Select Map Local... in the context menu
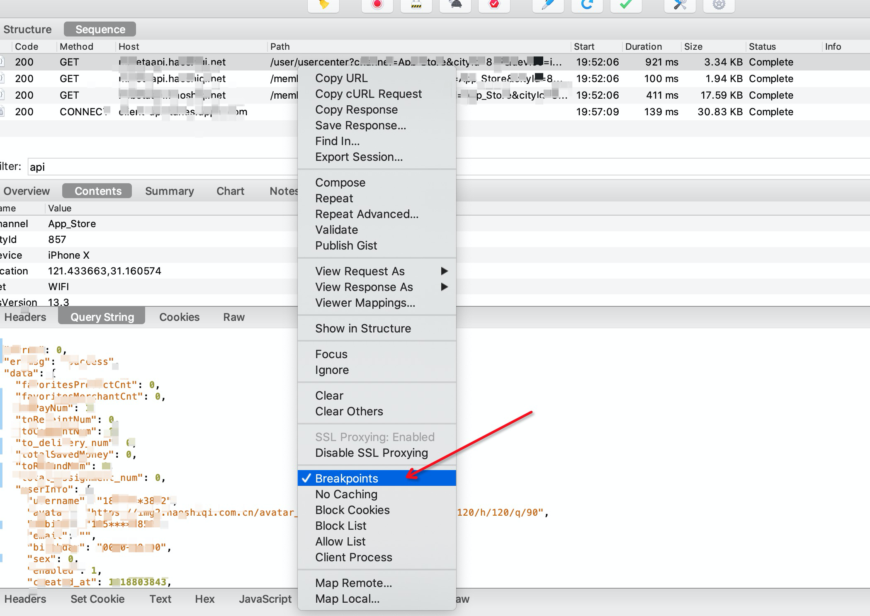Viewport: 870px width, 616px height. [347, 599]
